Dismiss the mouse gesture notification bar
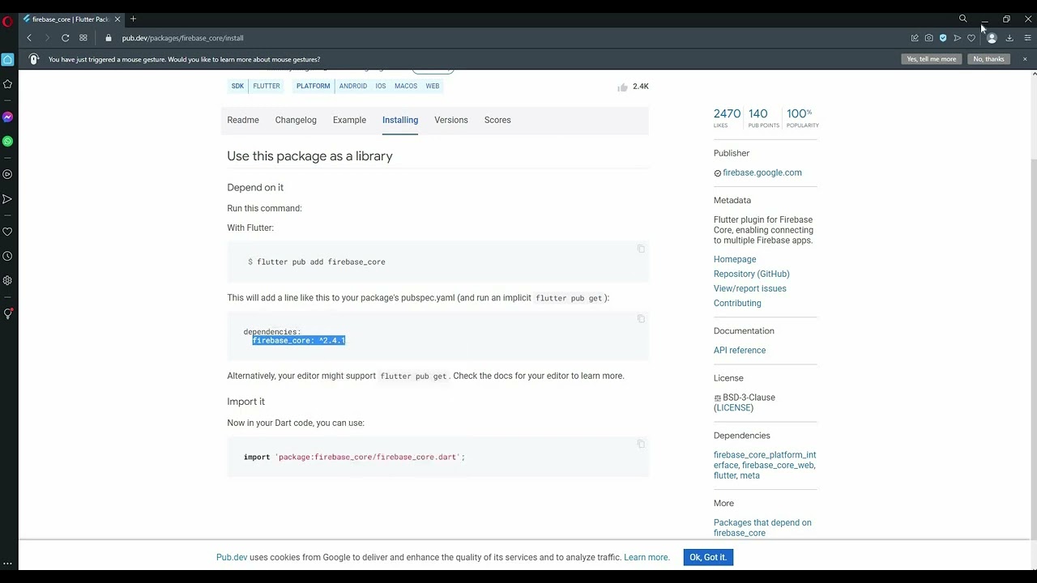Viewport: 1037px width, 583px height. coord(1025,59)
